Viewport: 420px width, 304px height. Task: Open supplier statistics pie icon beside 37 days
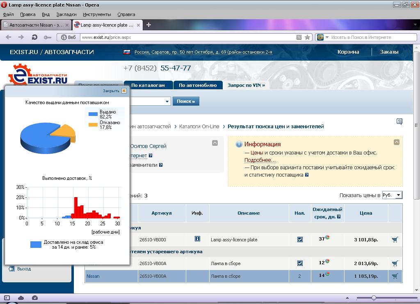point(327,237)
